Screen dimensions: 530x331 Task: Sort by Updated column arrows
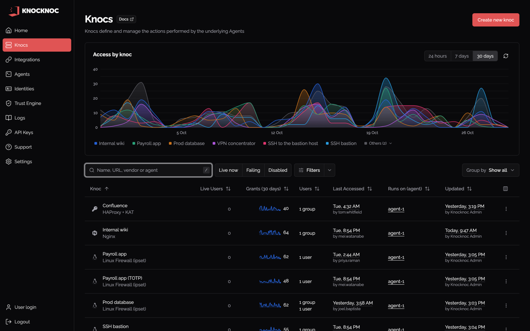pyautogui.click(x=469, y=189)
